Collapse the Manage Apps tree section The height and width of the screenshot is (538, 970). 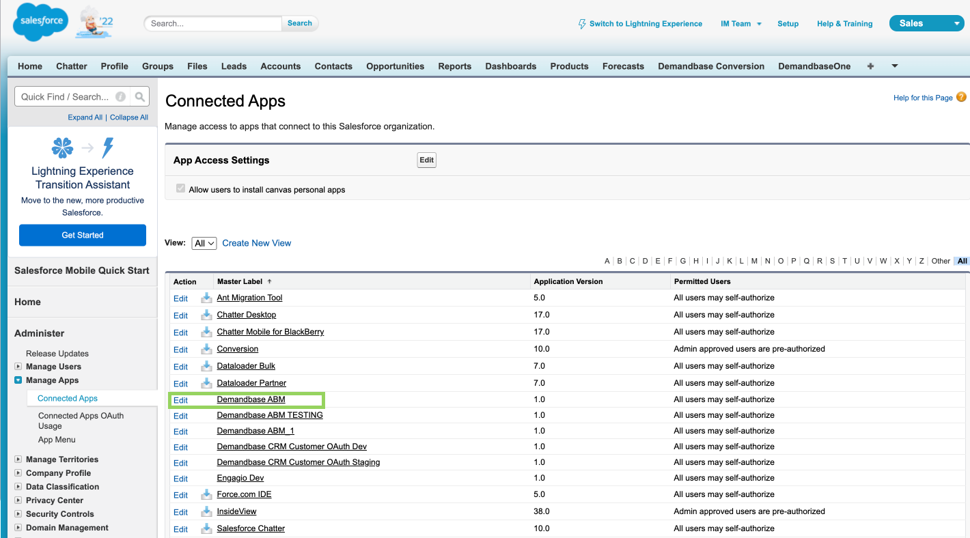click(18, 380)
